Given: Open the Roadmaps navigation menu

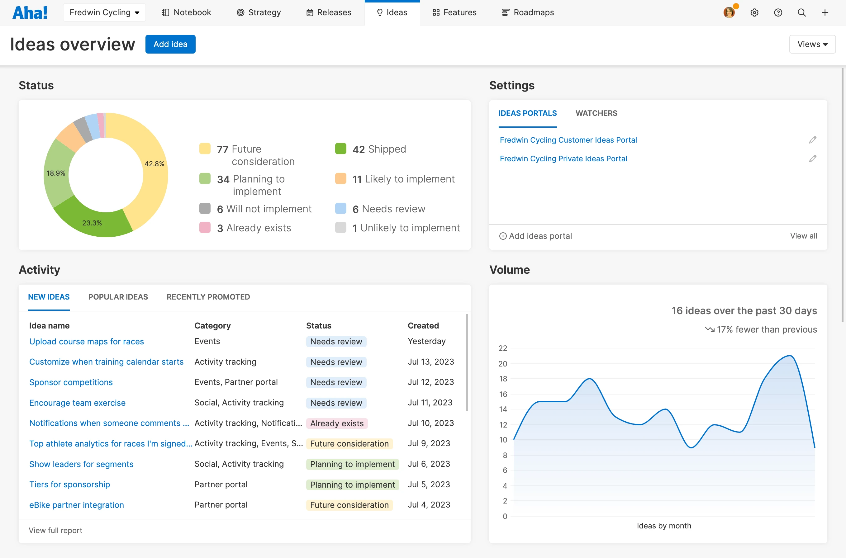Looking at the screenshot, I should [x=528, y=13].
